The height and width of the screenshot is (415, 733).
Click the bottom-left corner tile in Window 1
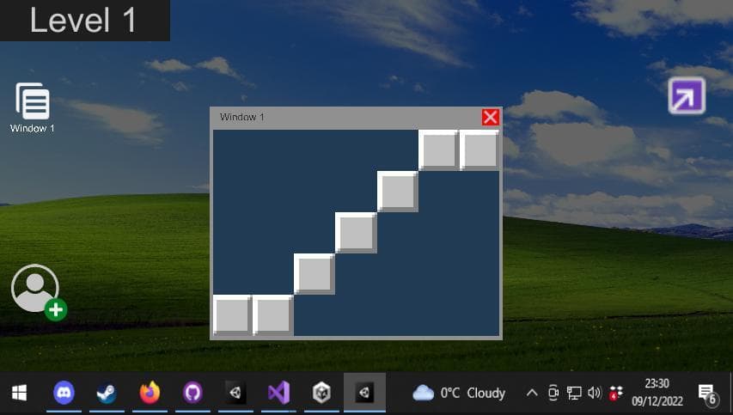(x=232, y=315)
